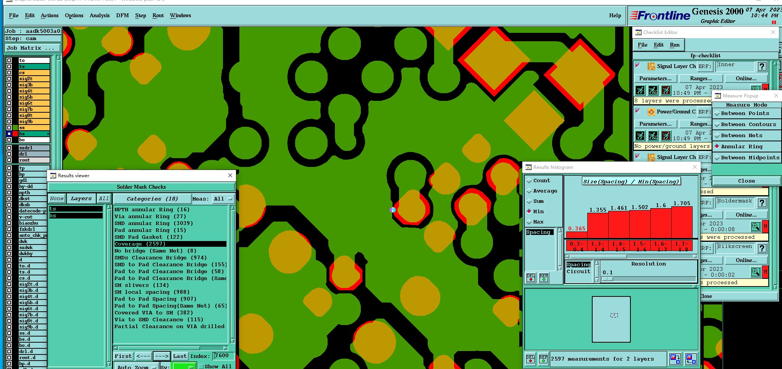Open Ranges for first Signal Layer check

[701, 79]
